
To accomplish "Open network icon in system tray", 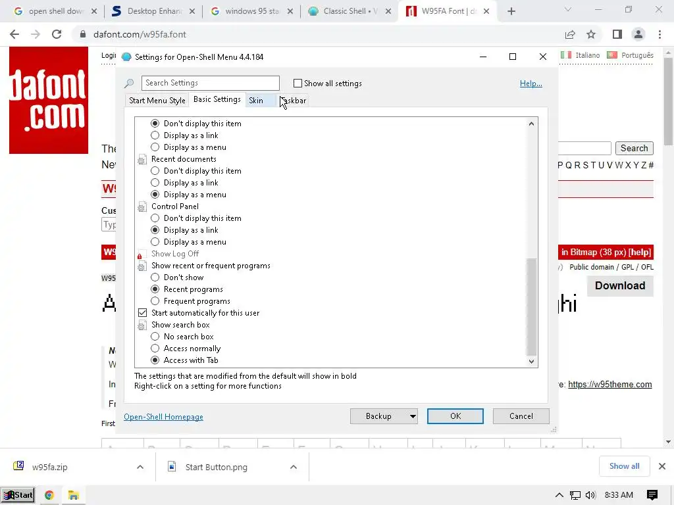I will [575, 495].
